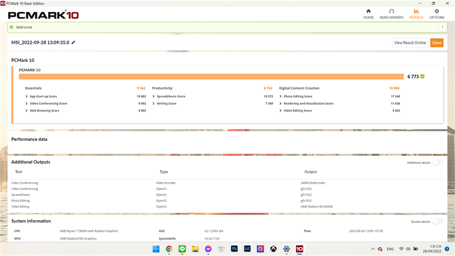455x256 pixels.
Task: Switch to the Results tab
Action: [416, 14]
